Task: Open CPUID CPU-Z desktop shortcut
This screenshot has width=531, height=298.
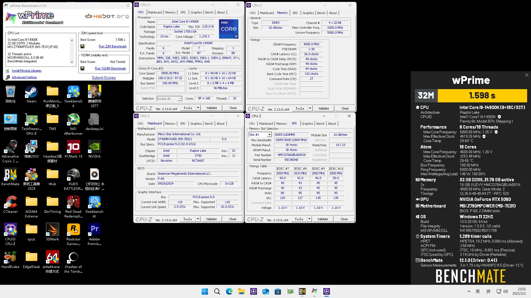Action: pyautogui.click(x=10, y=234)
